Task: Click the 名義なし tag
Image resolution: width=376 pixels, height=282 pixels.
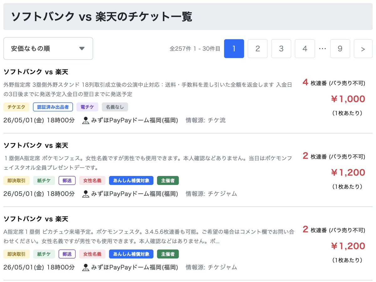Action: pyautogui.click(x=115, y=107)
